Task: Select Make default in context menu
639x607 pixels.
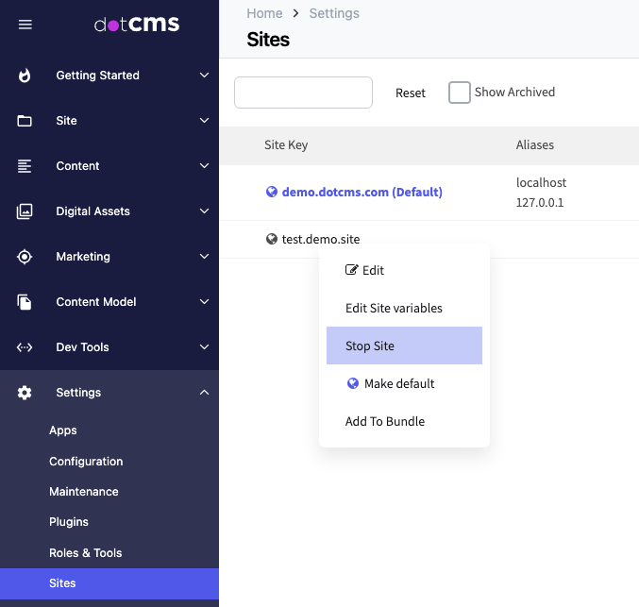Action: (398, 384)
